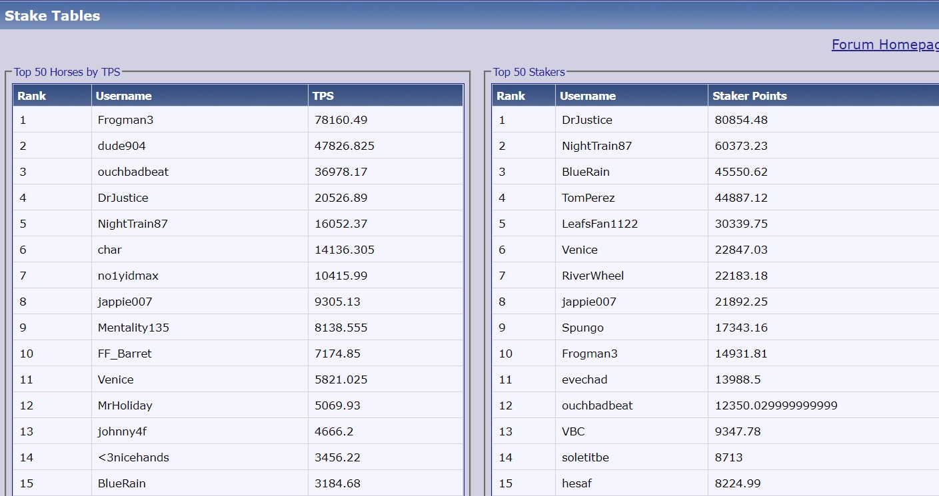Open the Forum Homepage link
This screenshot has width=939, height=496.
pyautogui.click(x=884, y=45)
